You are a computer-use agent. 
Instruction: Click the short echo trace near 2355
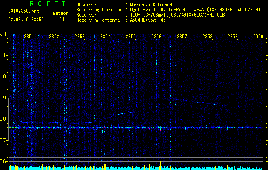(x=121, y=115)
